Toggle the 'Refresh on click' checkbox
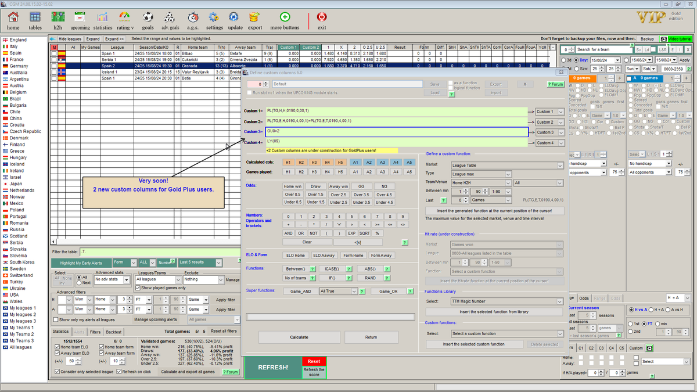The height and width of the screenshot is (392, 697). 118,372
